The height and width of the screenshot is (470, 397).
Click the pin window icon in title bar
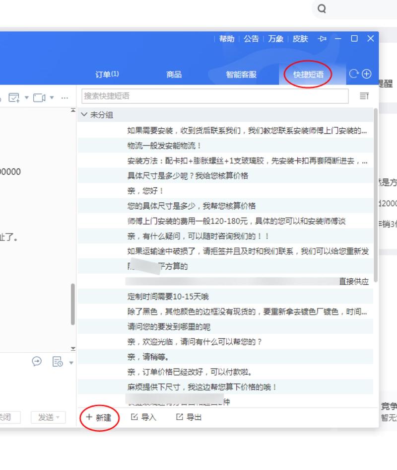(x=323, y=38)
